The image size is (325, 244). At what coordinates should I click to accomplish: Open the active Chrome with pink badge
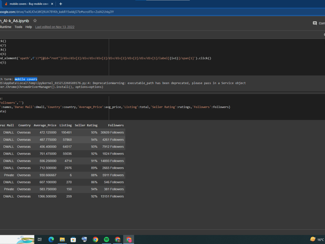[129, 239]
